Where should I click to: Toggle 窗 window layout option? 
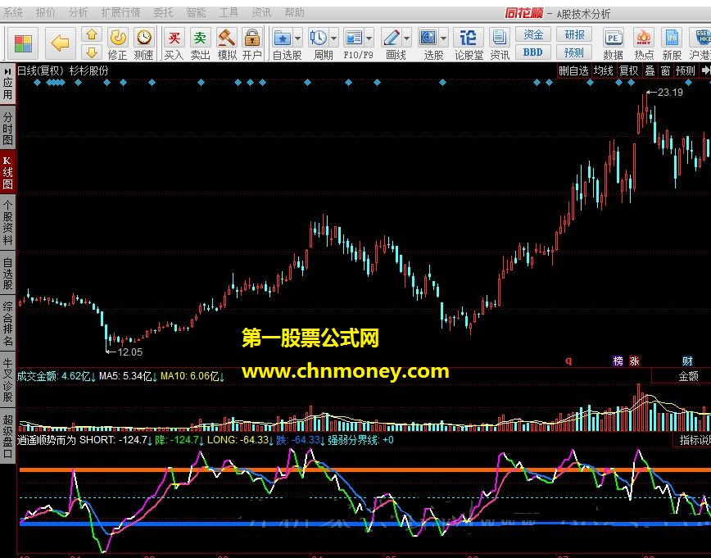(665, 70)
